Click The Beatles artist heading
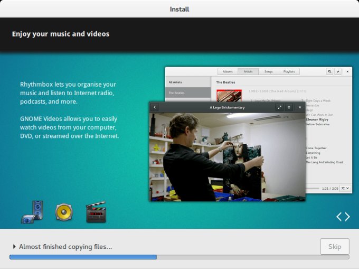359x269 pixels. (225, 82)
